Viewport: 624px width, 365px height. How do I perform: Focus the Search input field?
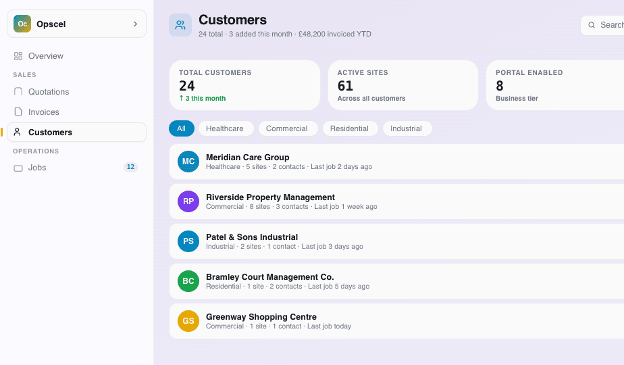click(x=602, y=25)
